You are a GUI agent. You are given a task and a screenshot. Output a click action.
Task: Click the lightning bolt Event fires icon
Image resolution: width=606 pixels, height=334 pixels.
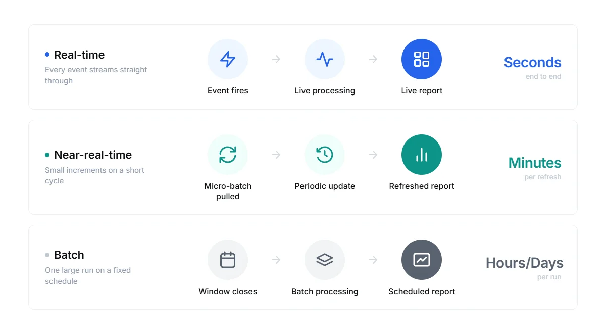(x=228, y=59)
